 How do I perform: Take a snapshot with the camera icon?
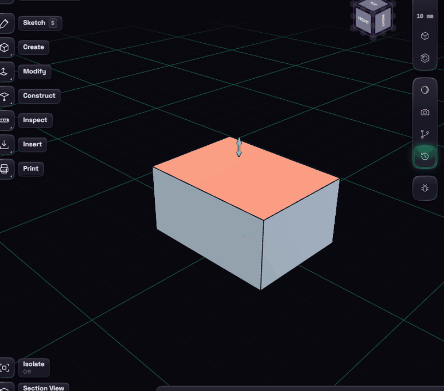click(425, 113)
